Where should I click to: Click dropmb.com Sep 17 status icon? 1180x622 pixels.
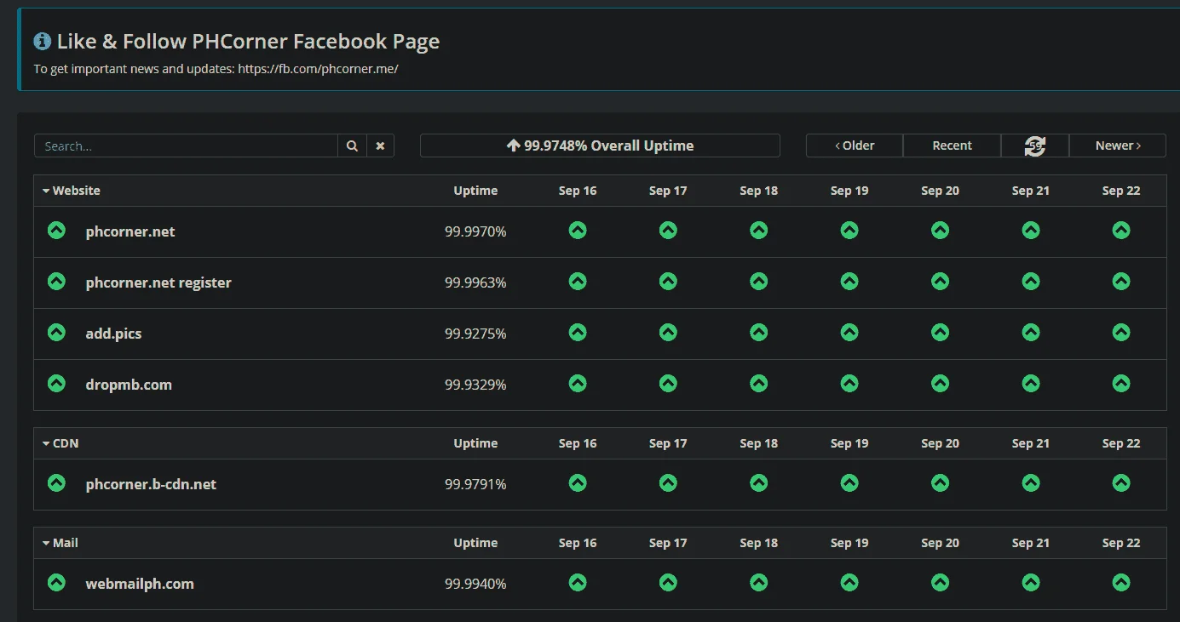click(668, 383)
